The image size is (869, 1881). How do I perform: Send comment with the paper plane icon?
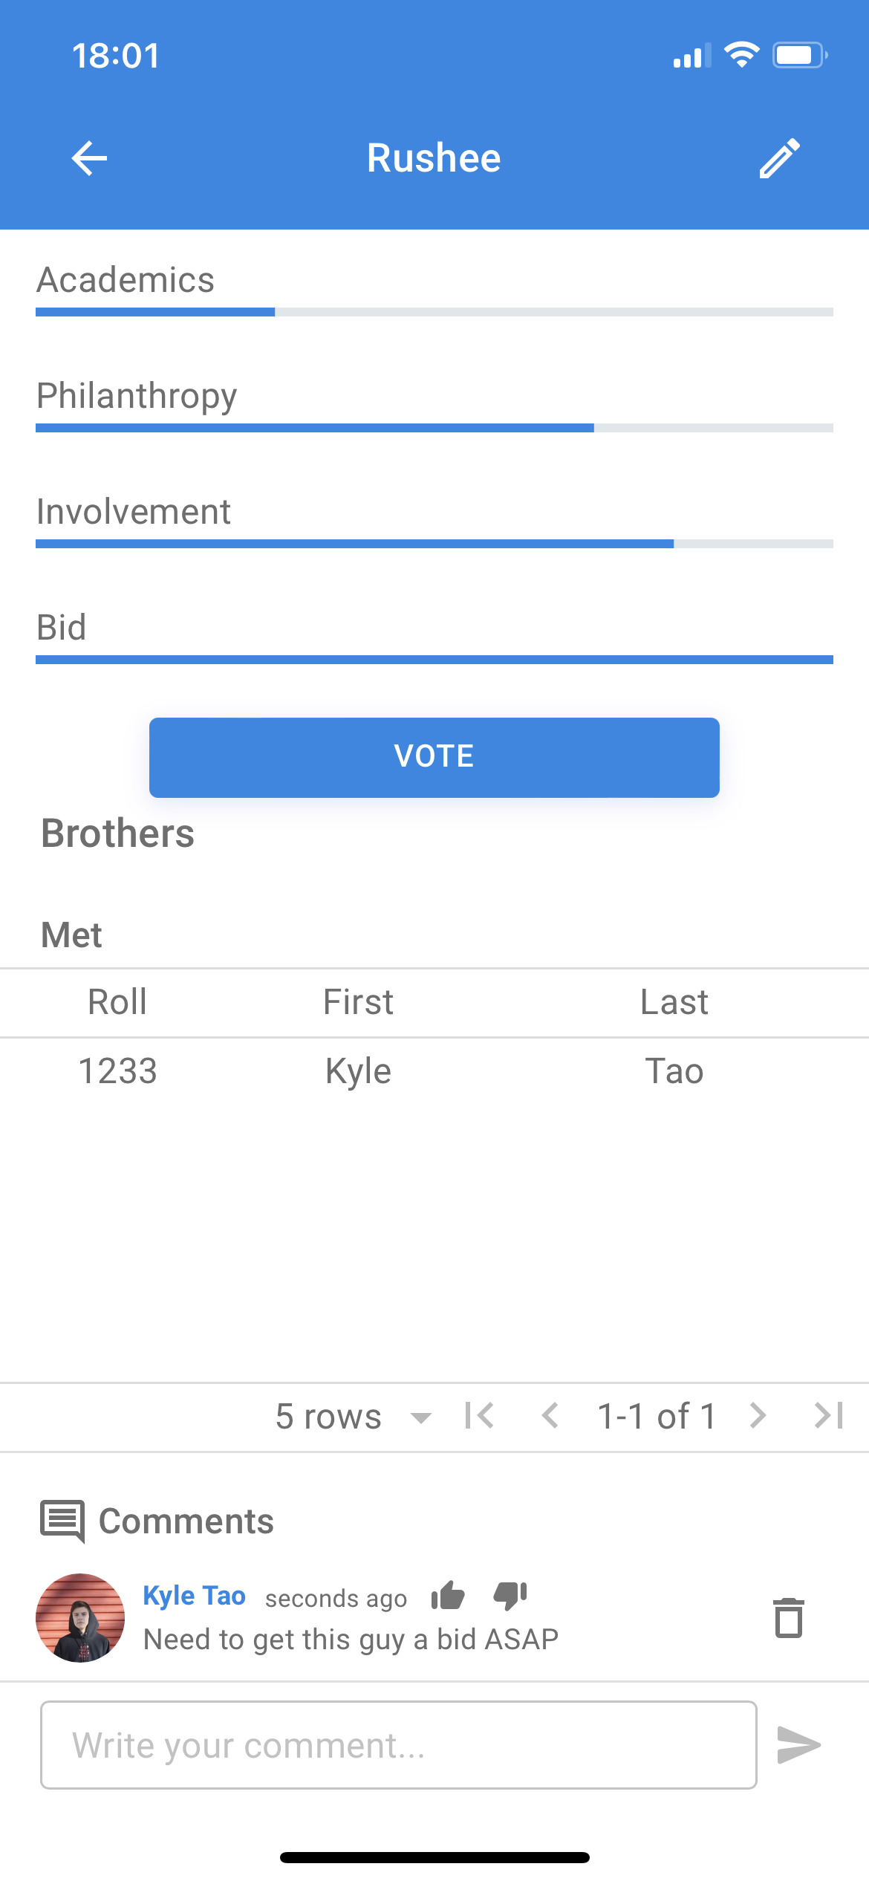tap(798, 1745)
